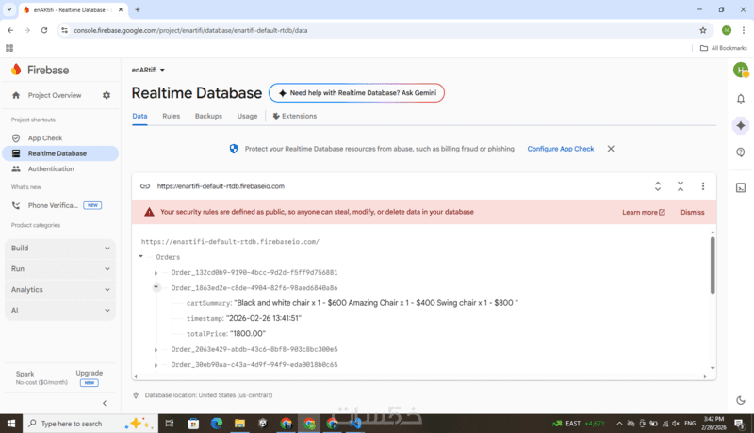This screenshot has height=433, width=754.
Task: Click Ask Gemini help button
Action: click(356, 93)
